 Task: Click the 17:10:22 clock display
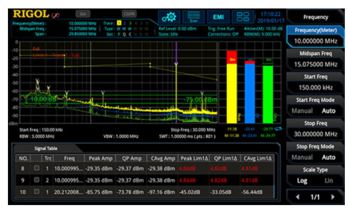click(271, 14)
